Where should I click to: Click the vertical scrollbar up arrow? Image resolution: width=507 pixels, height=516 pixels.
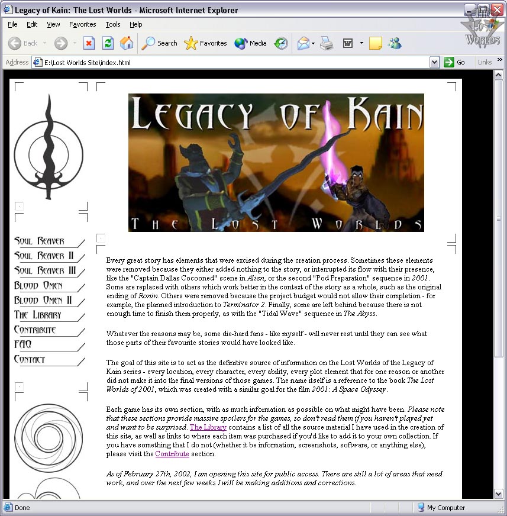[499, 75]
